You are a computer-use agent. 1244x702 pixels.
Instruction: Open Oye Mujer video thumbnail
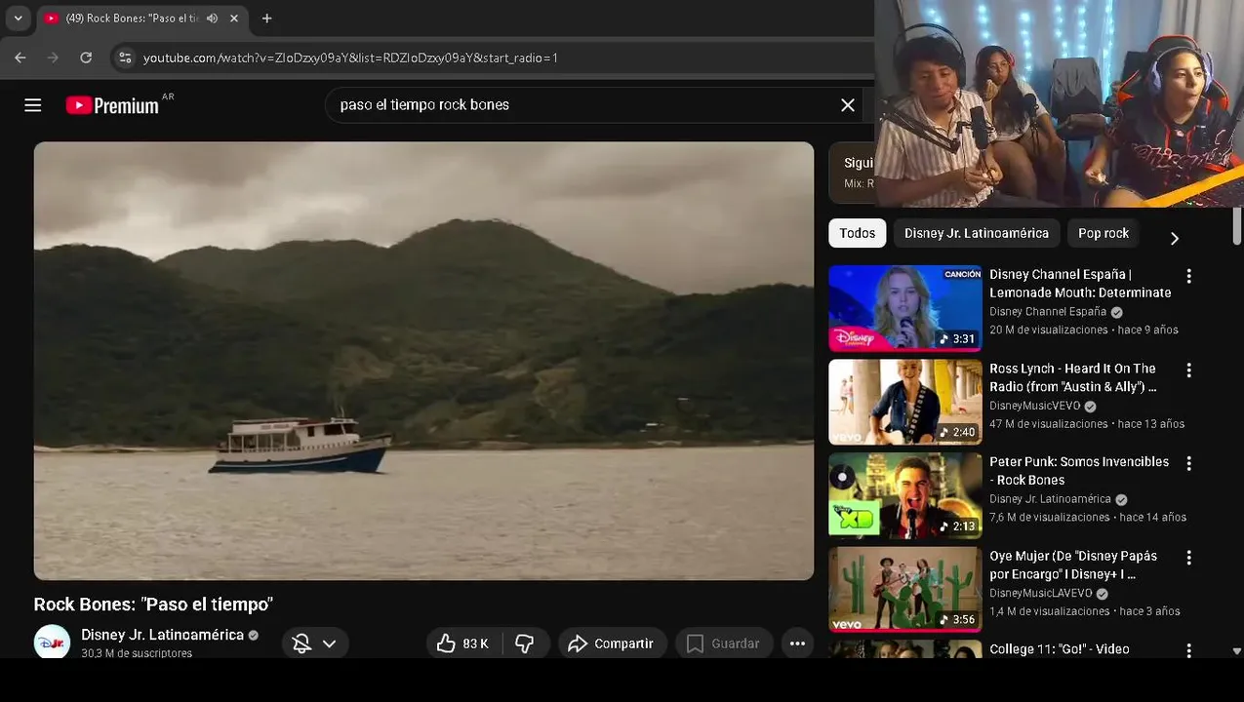[905, 589]
